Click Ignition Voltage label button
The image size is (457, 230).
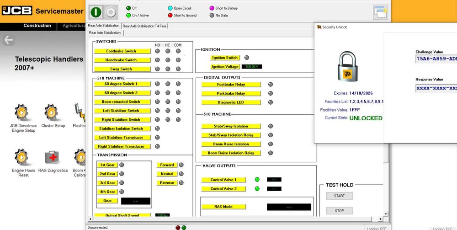point(225,67)
